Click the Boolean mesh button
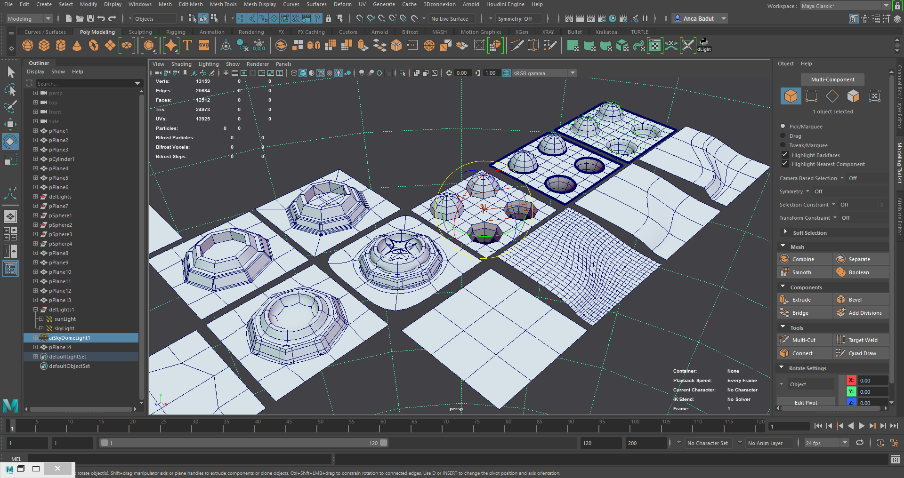The image size is (904, 478). click(x=858, y=272)
